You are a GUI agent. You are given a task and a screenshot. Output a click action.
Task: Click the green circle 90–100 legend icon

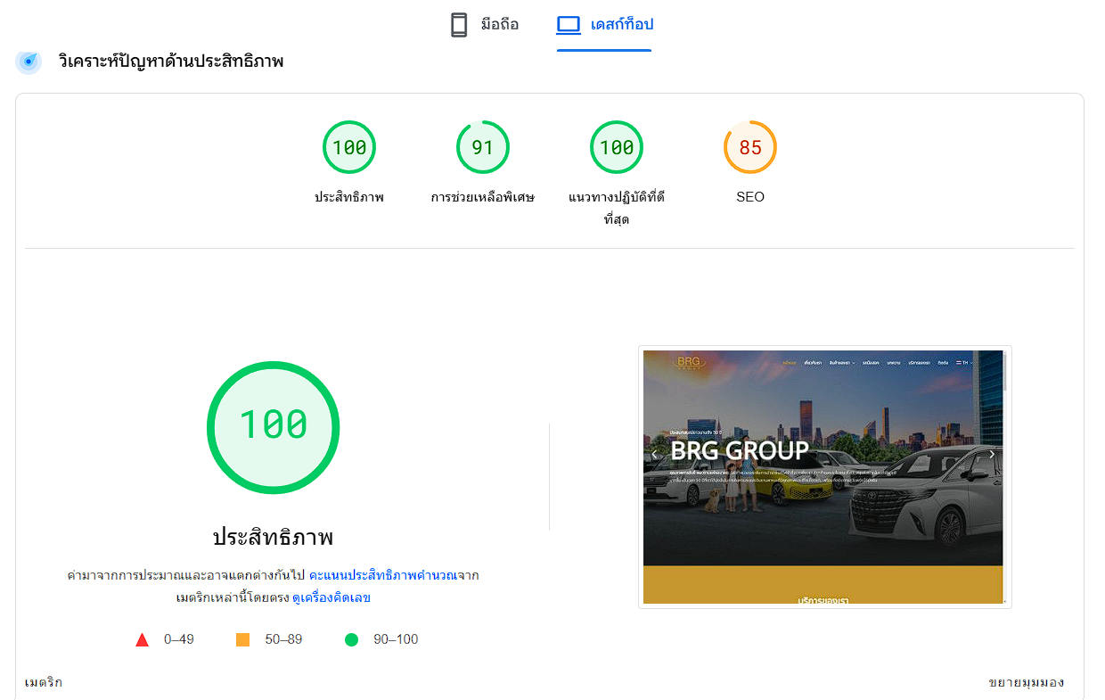(351, 639)
